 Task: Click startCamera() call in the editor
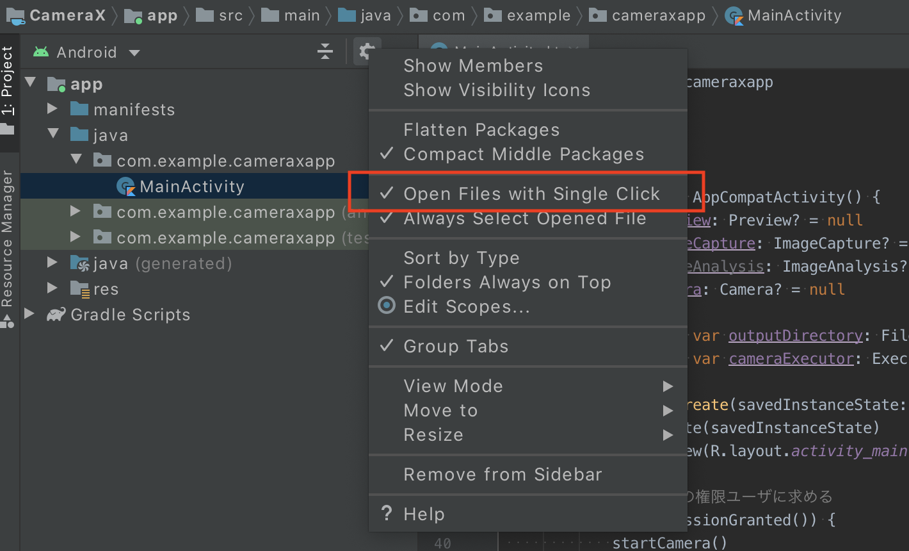click(670, 543)
